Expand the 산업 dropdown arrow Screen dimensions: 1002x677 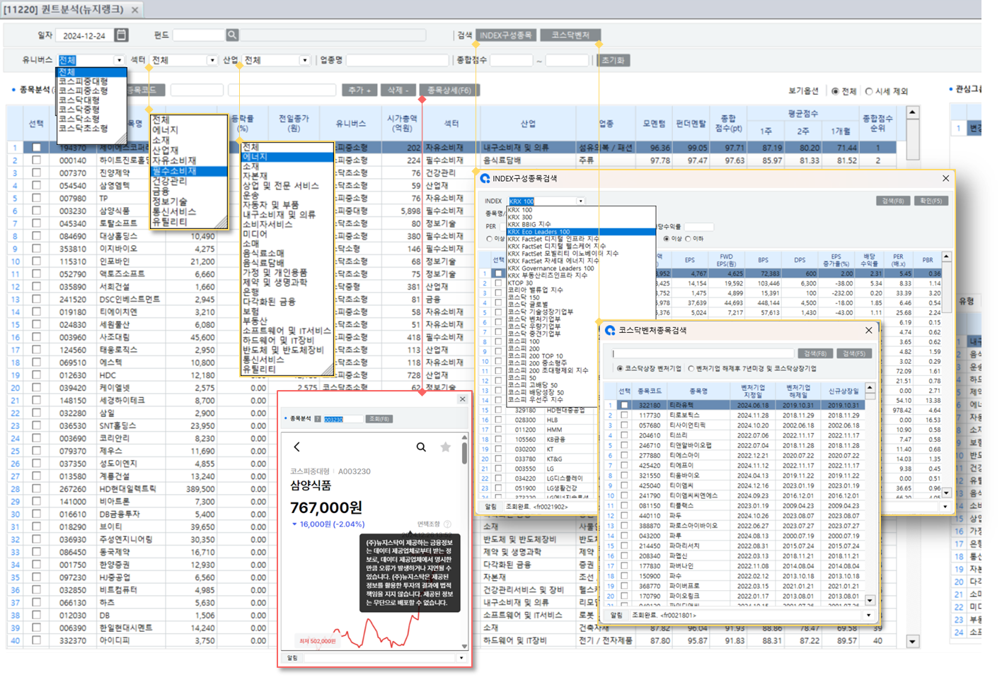[305, 60]
